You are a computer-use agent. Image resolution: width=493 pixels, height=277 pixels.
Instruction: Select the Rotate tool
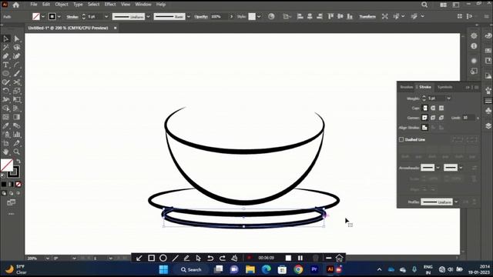coord(5,91)
